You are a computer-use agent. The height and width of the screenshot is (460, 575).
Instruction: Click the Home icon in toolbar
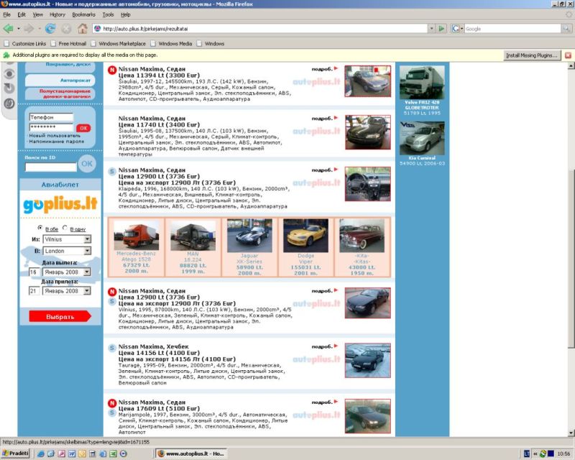[x=83, y=29]
